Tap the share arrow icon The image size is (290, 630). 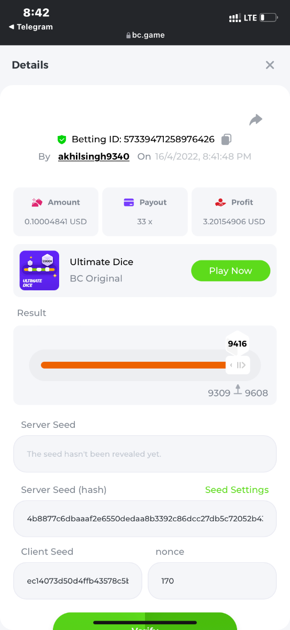[x=255, y=120]
